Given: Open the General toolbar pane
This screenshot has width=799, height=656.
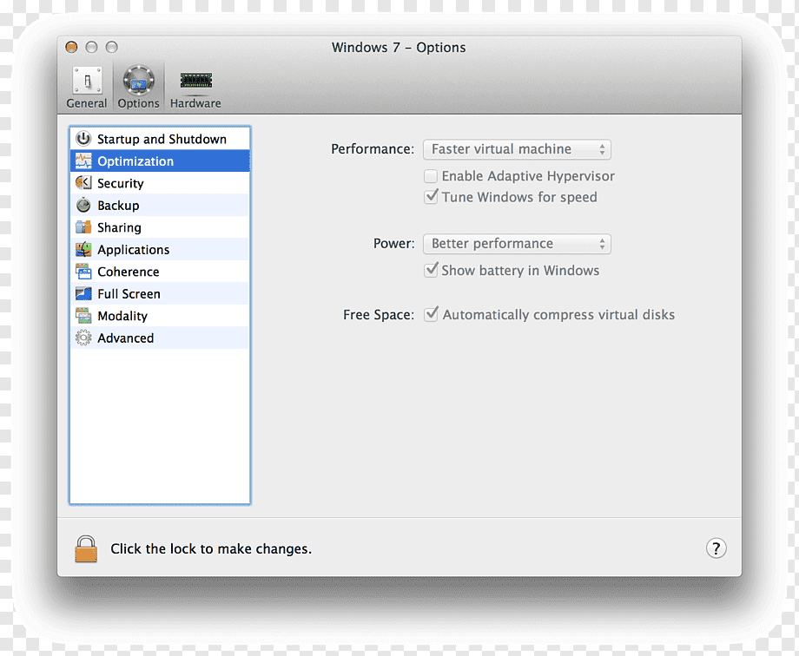Looking at the screenshot, I should click(x=87, y=88).
